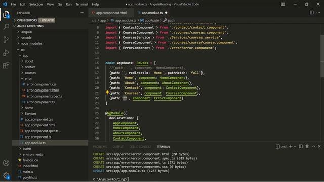Click the VS Code logo icon

click(x=5, y=4)
